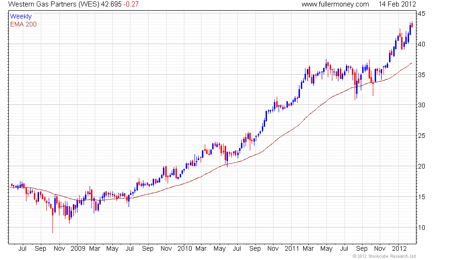This screenshot has width=455, height=260.
Task: Click the 35 price axis label
Action: click(x=422, y=75)
